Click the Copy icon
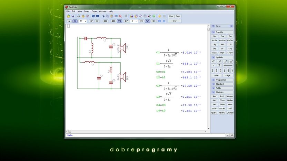 (107, 16)
